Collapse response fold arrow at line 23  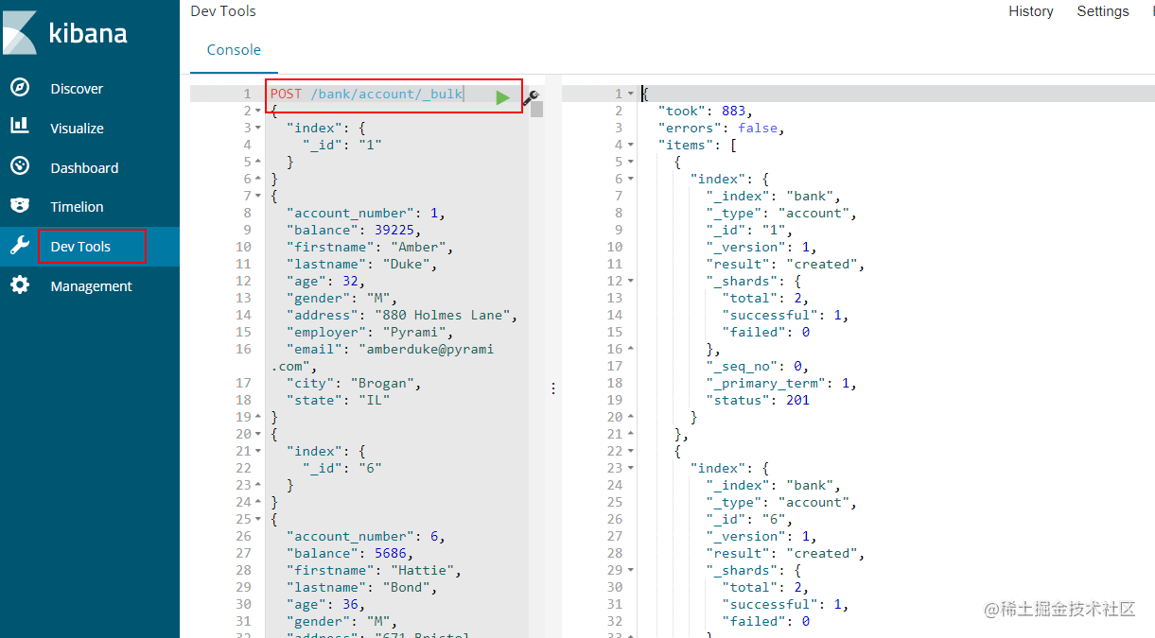tap(631, 469)
